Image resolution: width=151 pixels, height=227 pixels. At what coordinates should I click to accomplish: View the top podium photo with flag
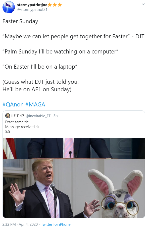tap(74, 148)
